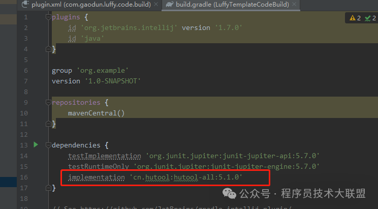Click the group value 'org.example'

(x=103, y=71)
